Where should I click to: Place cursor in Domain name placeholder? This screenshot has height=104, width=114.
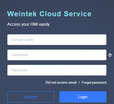[57, 40]
